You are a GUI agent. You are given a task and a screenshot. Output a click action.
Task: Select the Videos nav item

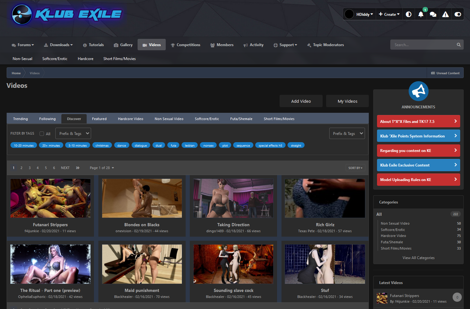point(152,45)
